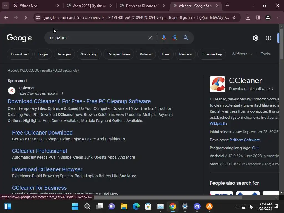Switch to the Avast 2022 tab
Image resolution: width=284 pixels, height=213 pixels.
(x=90, y=6)
